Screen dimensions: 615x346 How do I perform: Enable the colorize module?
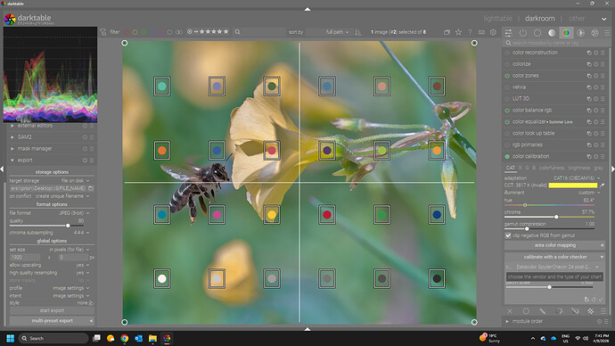tap(507, 64)
